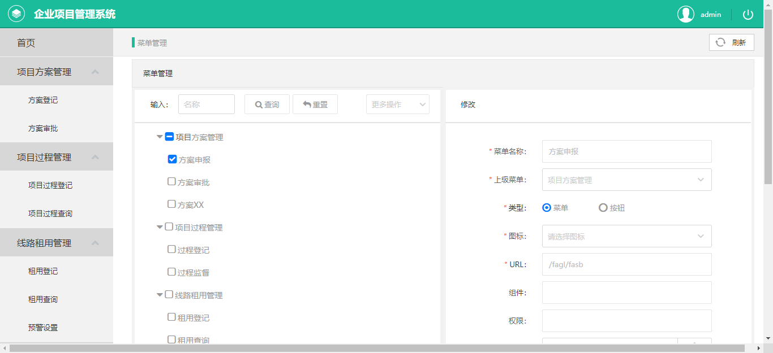Tick the 方案审批 tree checkbox

pos(171,182)
